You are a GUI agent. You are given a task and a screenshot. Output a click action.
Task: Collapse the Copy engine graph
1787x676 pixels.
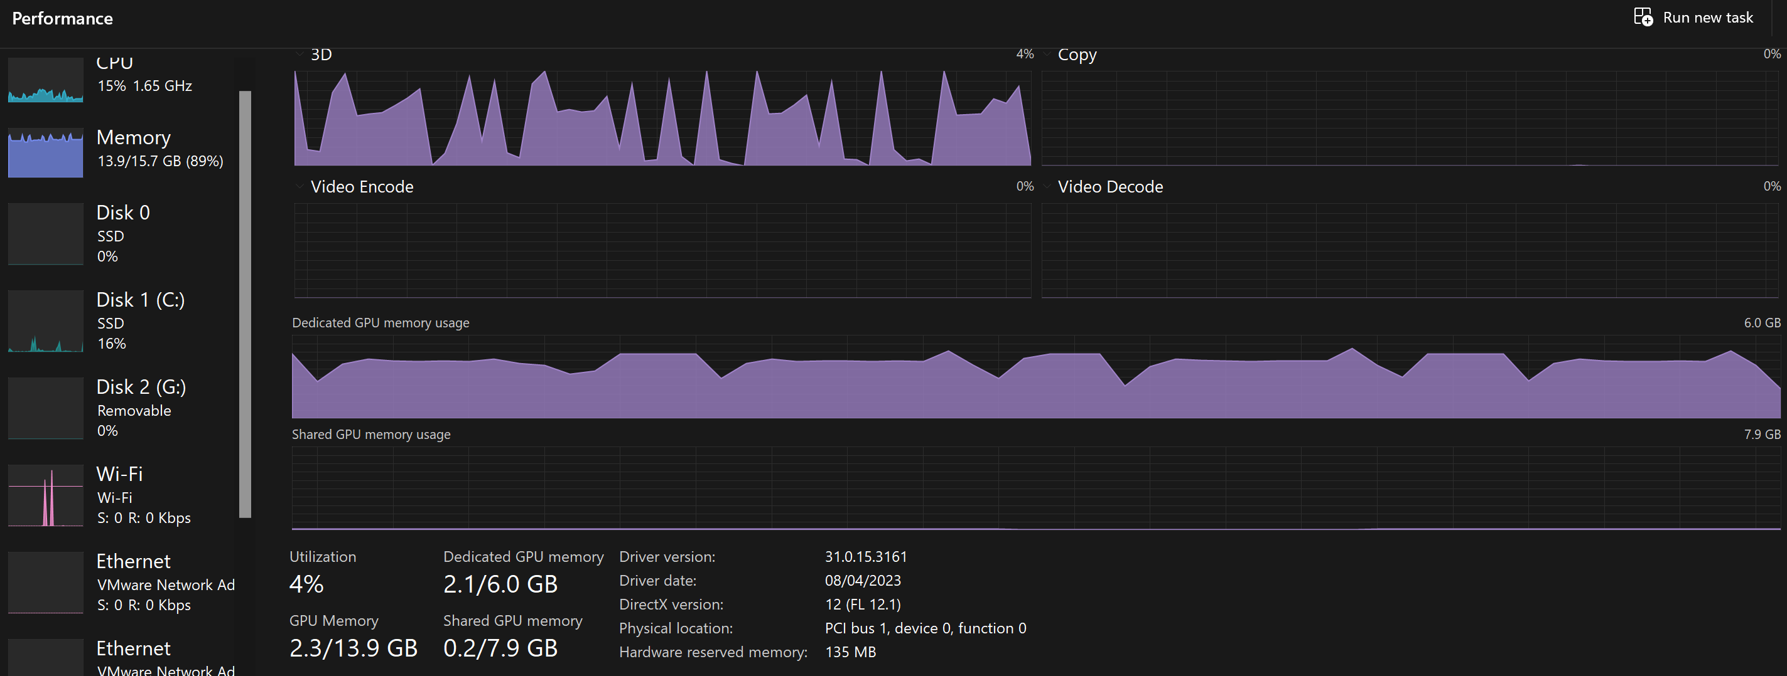[1047, 53]
